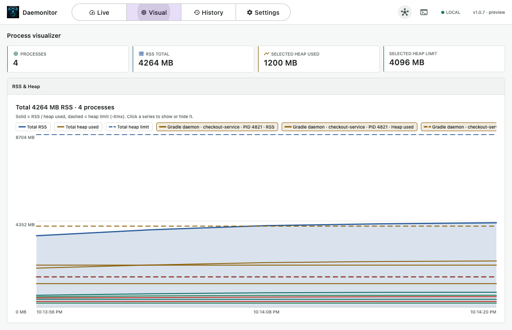Viewport: 512px width, 330px height.
Task: Click the 0 MB axis label
Action: 21,312
